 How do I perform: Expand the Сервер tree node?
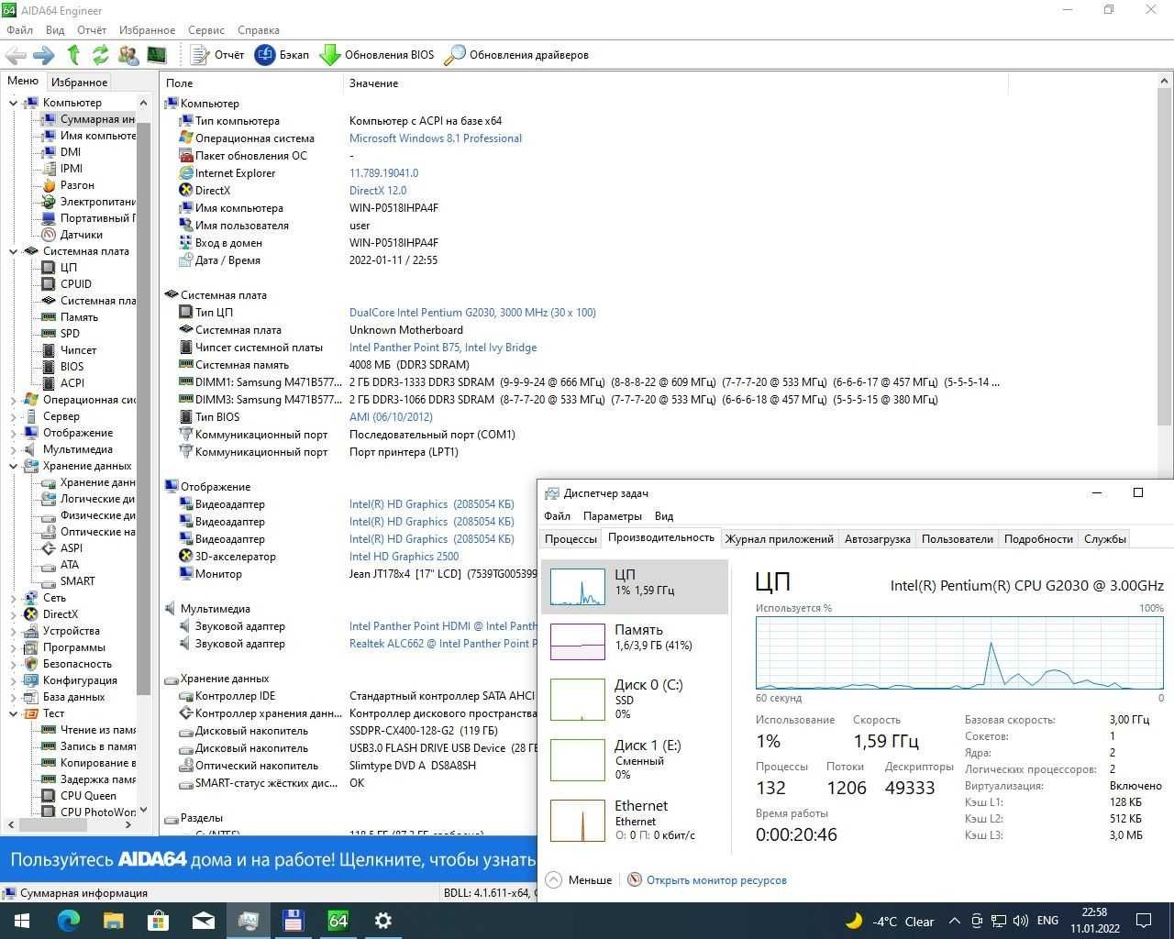click(x=13, y=416)
